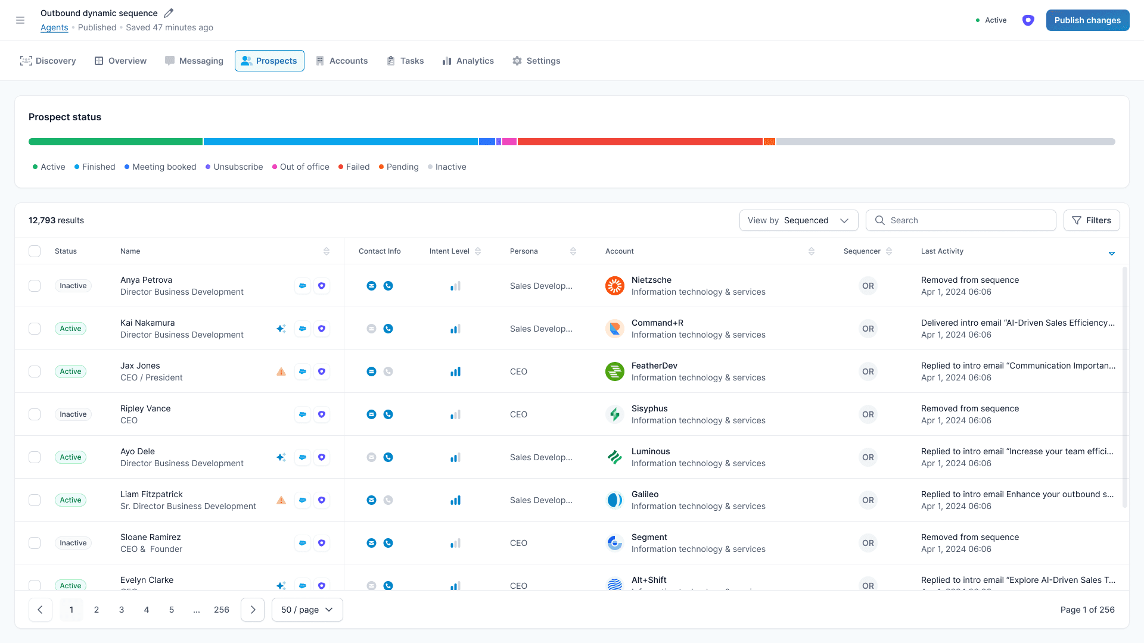This screenshot has width=1144, height=643.
Task: Click the email icon in Ripley Vance's contact info
Action: point(372,414)
